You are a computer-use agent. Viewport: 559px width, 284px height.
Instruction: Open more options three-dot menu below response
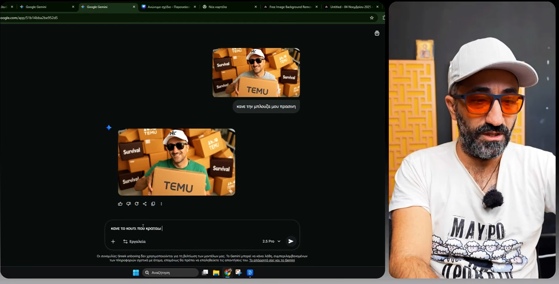pyautogui.click(x=161, y=204)
